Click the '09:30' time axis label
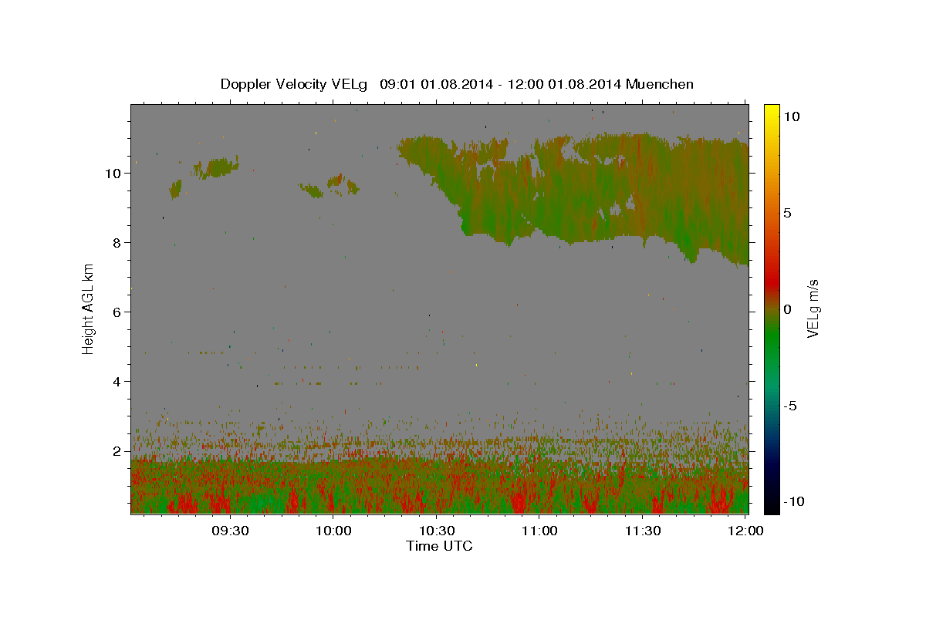Screen dimensions: 926x617 (x=229, y=531)
